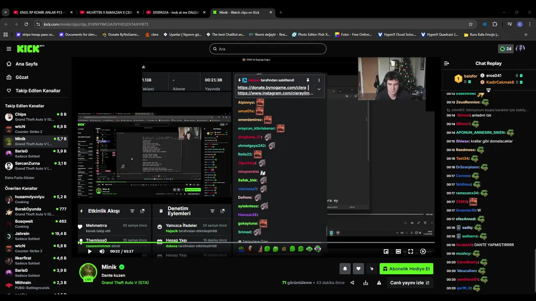Switch the clip to fullscreen
Screen dimensions: 536x301
(x=410, y=251)
